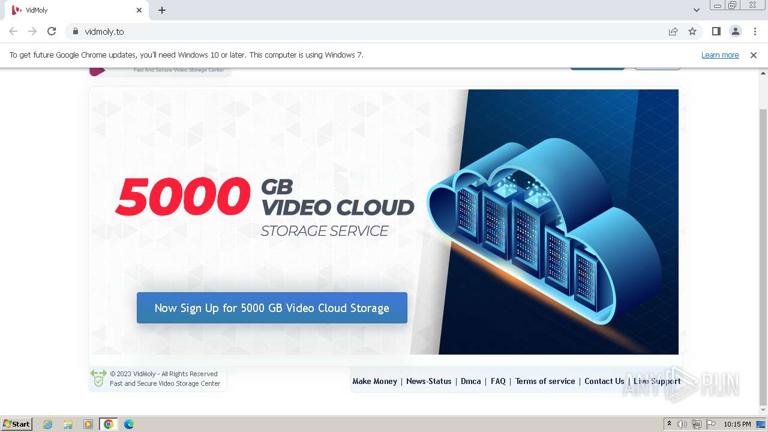The height and width of the screenshot is (432, 768).
Task: Open the Action Center flag icon
Action: pos(711,424)
